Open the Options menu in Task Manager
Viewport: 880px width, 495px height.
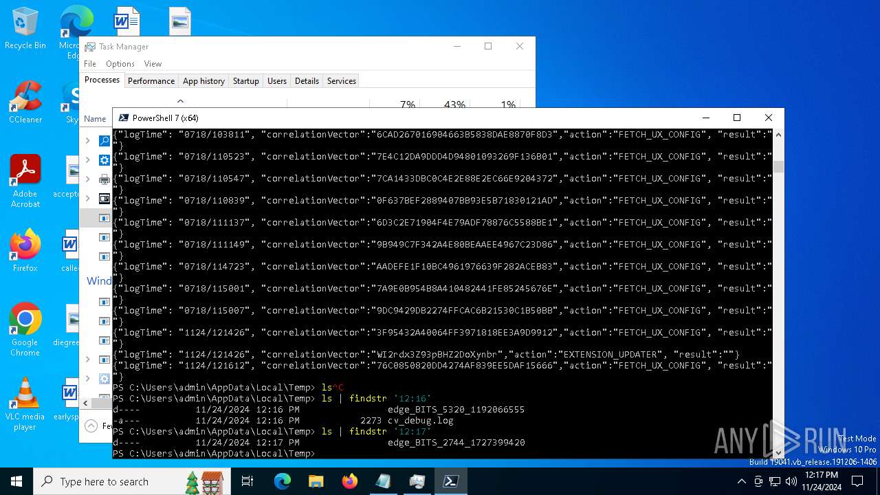120,64
